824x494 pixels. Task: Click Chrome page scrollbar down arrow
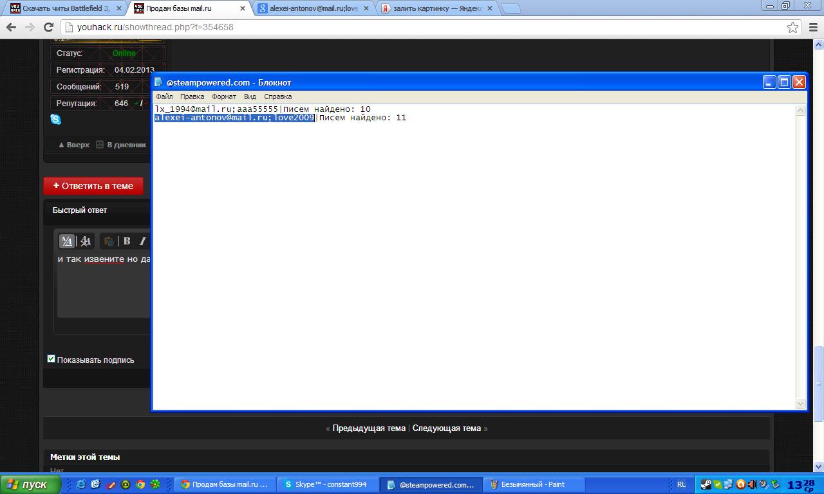(819, 466)
